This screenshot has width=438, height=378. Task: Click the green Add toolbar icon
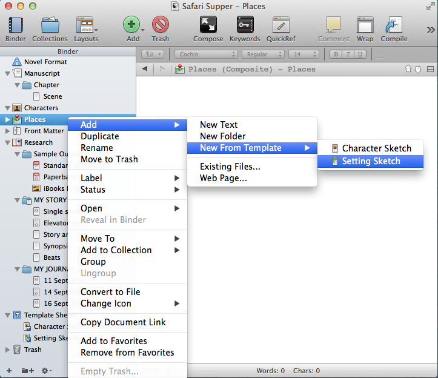point(131,25)
